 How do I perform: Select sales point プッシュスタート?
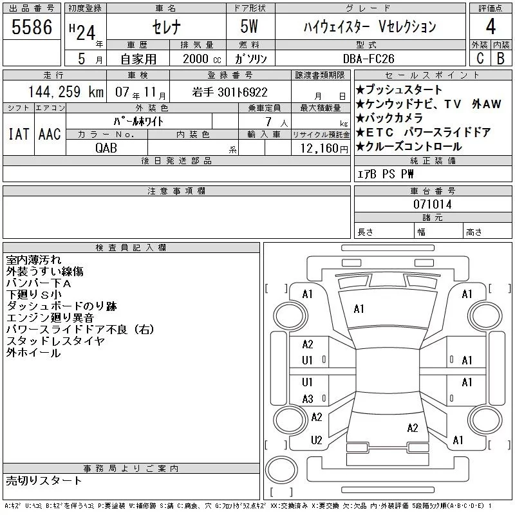[399, 89]
